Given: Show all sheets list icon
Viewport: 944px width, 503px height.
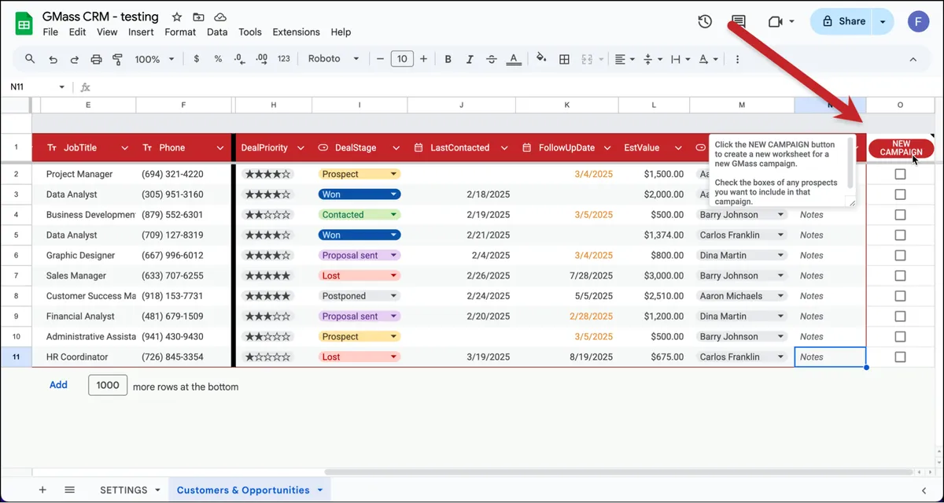Looking at the screenshot, I should [69, 490].
